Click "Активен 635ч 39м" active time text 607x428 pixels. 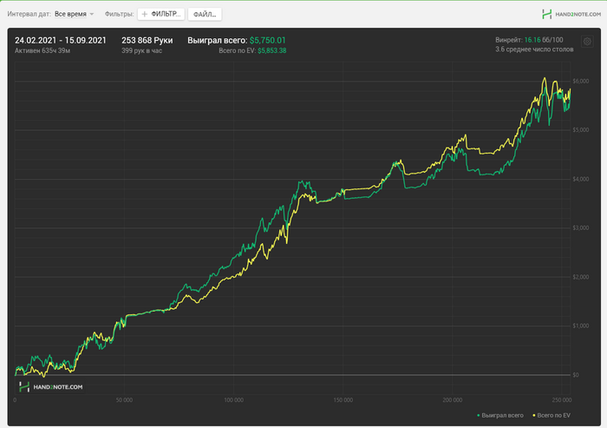[42, 50]
